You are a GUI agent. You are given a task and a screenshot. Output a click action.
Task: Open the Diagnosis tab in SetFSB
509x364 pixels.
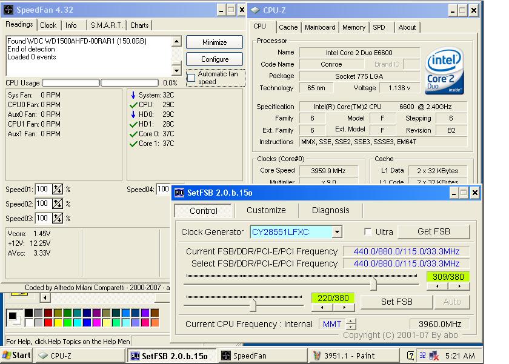pos(330,210)
